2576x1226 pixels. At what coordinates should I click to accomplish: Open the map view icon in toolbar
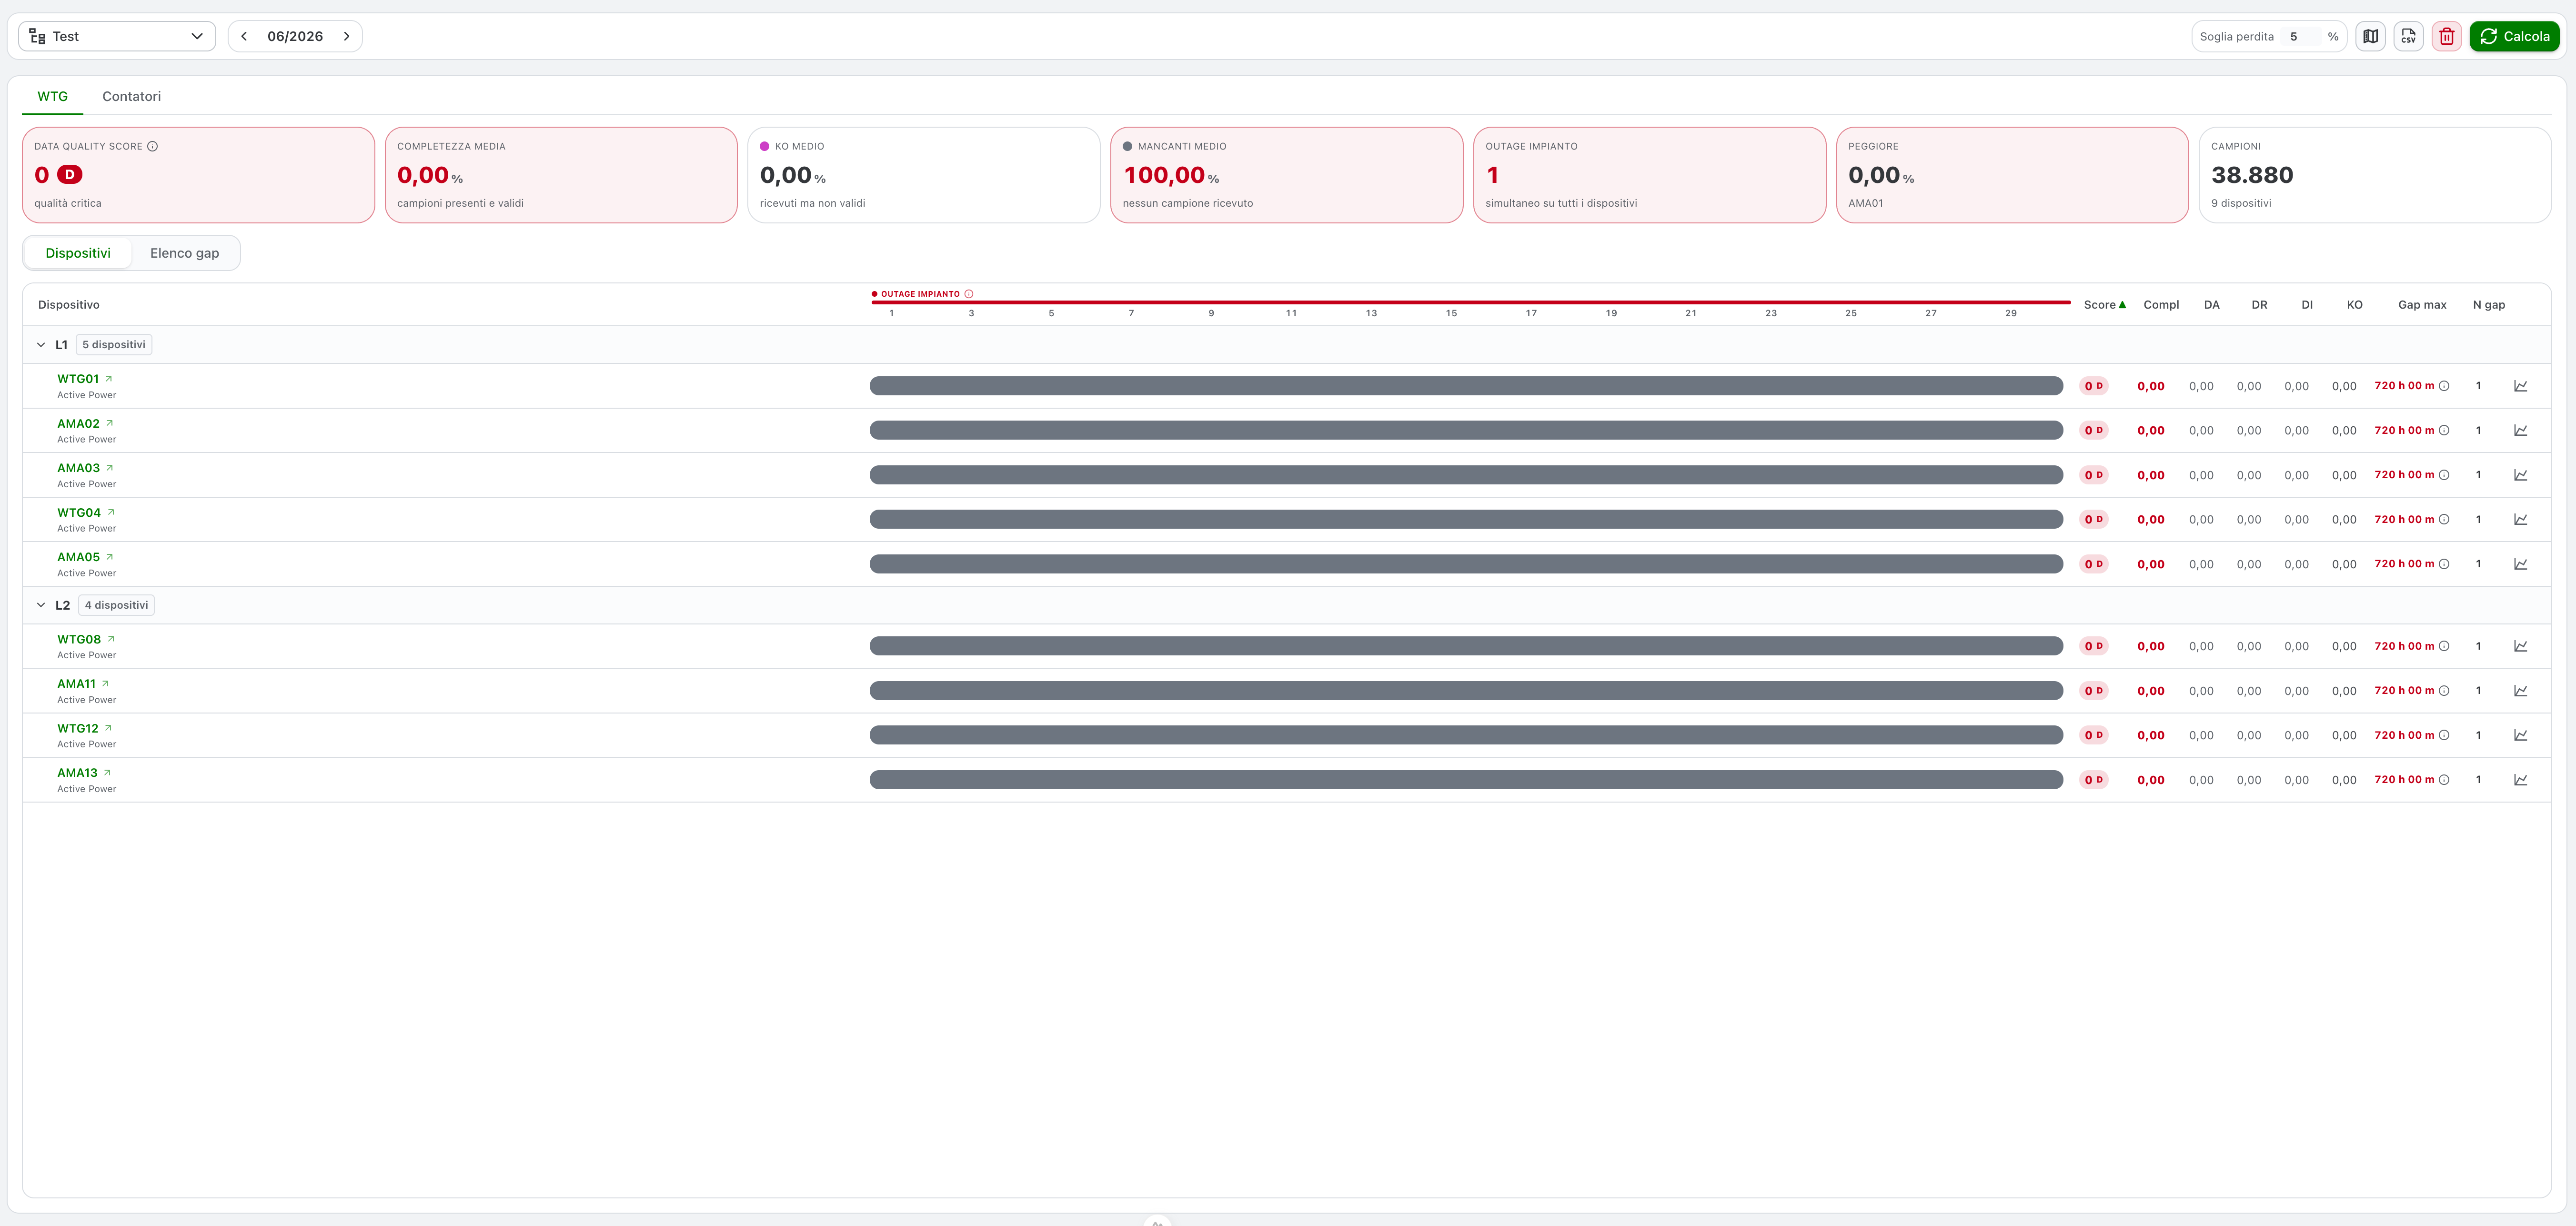click(2370, 36)
